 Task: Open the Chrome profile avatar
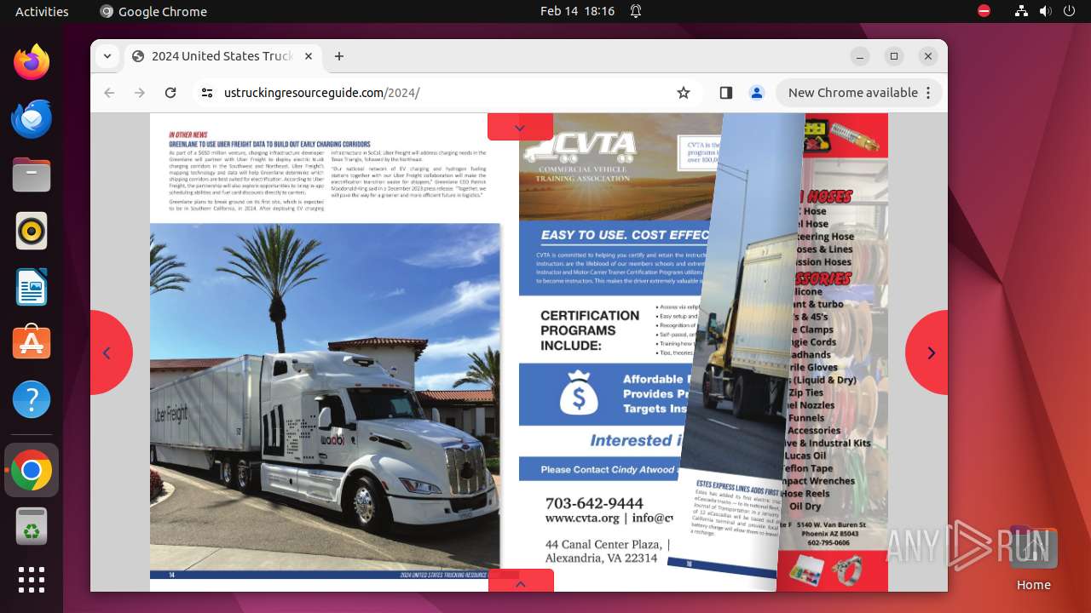[x=757, y=93]
